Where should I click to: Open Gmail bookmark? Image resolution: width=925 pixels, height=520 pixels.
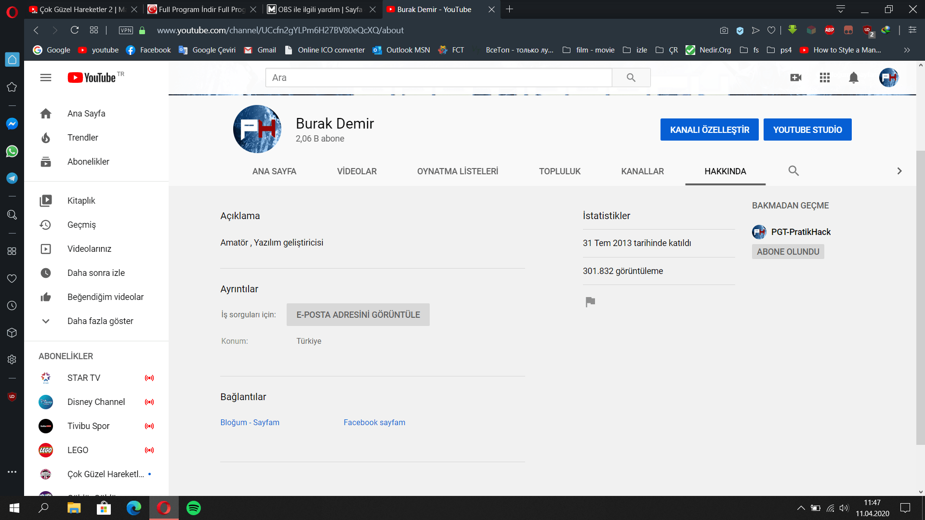260,50
